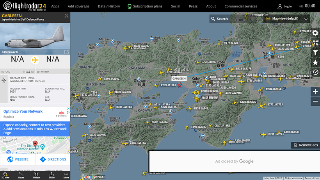This screenshot has height=180, width=320.
Task: Open the Apps menu
Action: click(x=55, y=6)
